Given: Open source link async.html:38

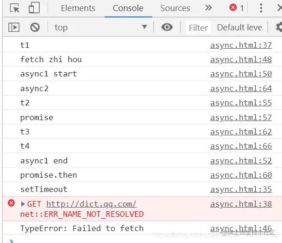Looking at the screenshot, I should click(241, 204).
